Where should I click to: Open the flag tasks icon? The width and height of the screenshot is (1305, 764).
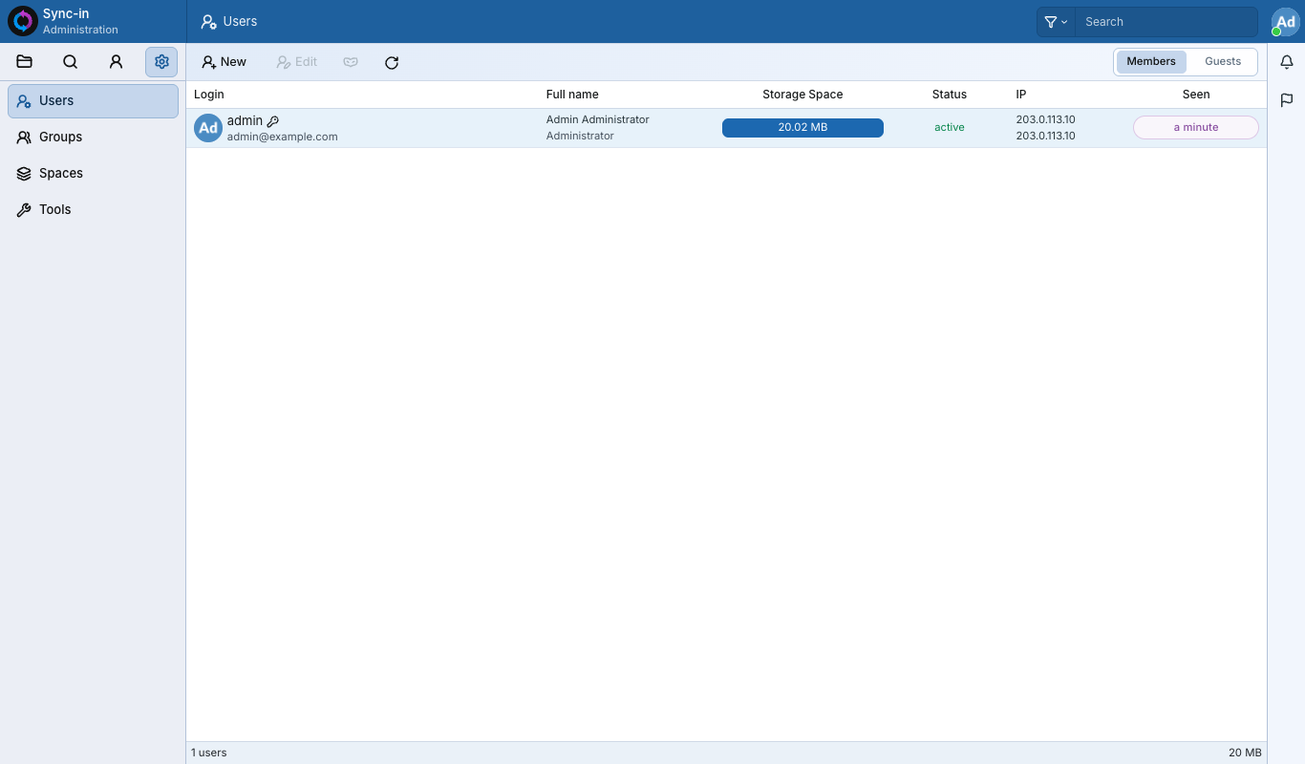pyautogui.click(x=1287, y=100)
